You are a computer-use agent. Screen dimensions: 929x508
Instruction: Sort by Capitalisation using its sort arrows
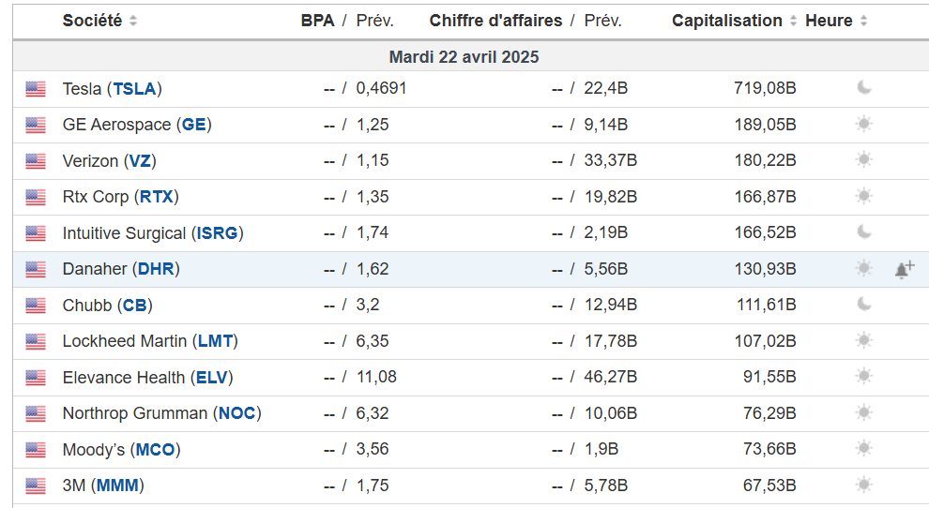pos(794,21)
